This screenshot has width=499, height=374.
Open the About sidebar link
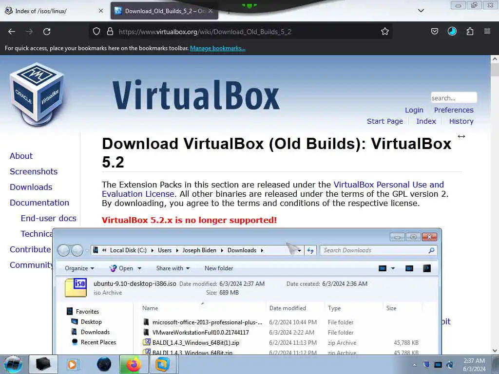(21, 156)
